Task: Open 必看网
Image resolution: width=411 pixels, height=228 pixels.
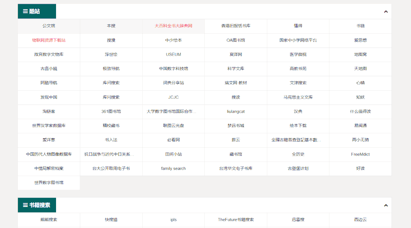Action: [173, 140]
